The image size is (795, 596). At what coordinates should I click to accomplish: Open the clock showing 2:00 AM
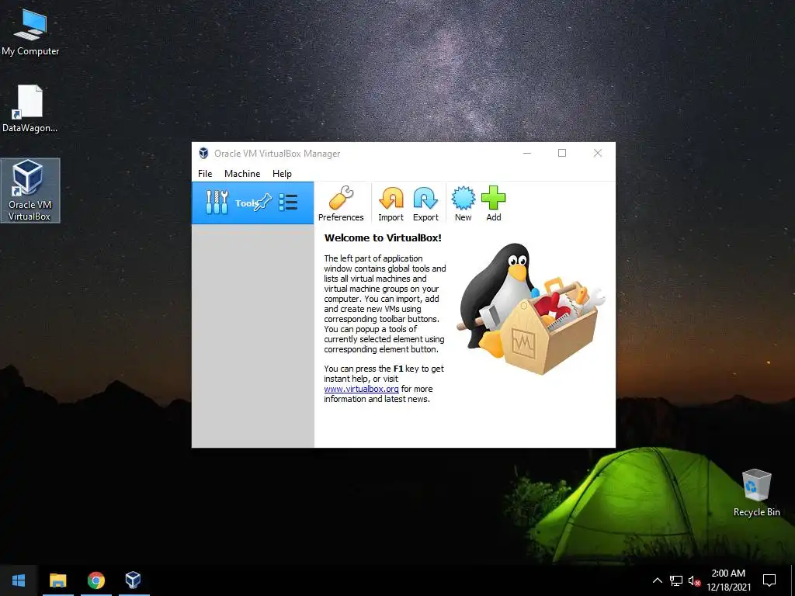point(728,580)
